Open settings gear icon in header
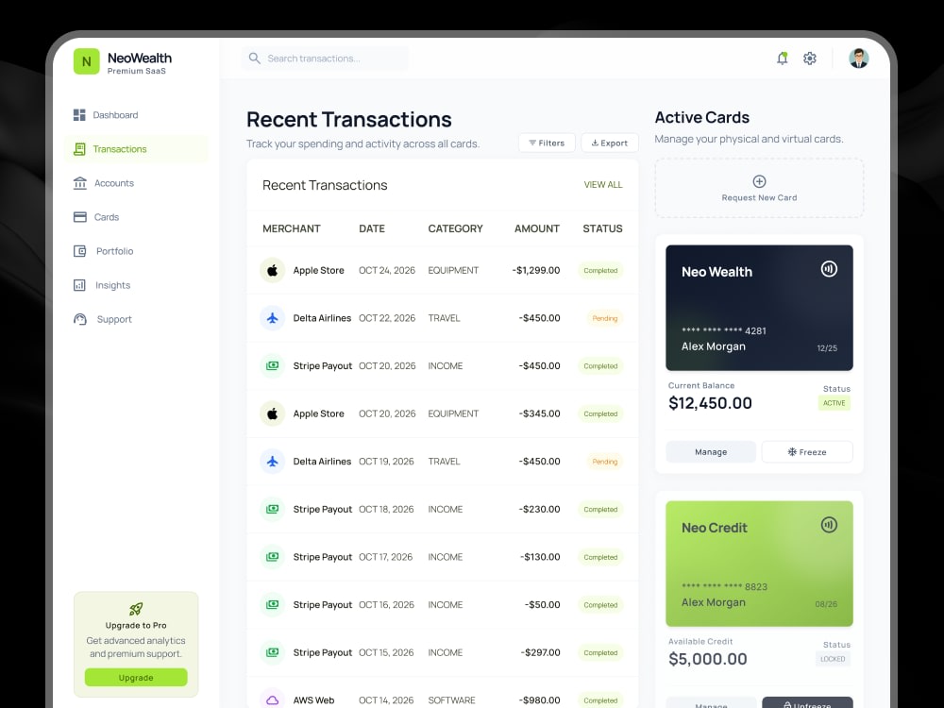This screenshot has height=708, width=944. [x=810, y=59]
